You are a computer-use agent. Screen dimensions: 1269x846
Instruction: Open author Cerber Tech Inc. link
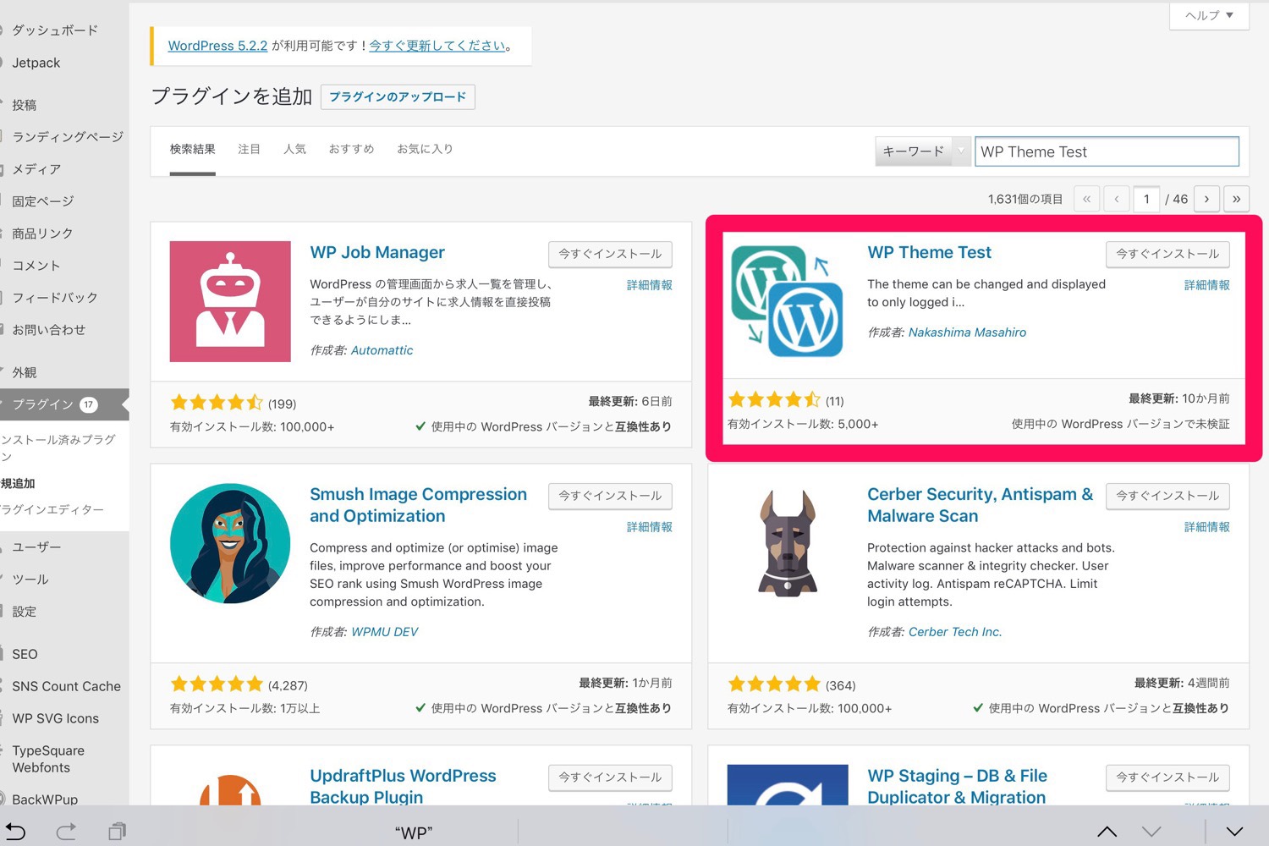click(955, 632)
